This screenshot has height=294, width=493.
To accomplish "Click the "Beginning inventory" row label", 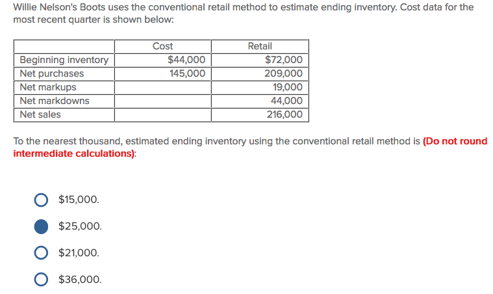I will (64, 60).
